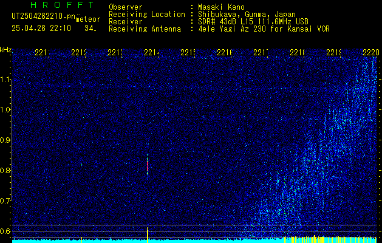The width and height of the screenshot is (382, 243).
Task: Select the filename UT2504262210.pn text
Action: point(44,16)
